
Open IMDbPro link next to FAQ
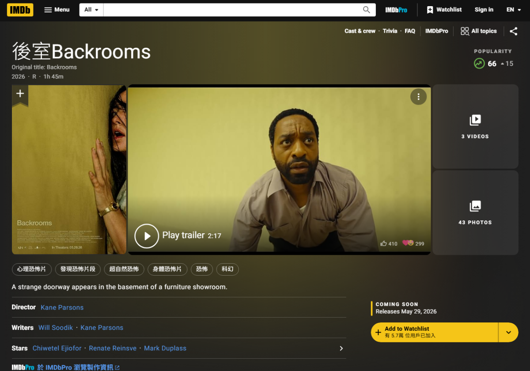[437, 31]
